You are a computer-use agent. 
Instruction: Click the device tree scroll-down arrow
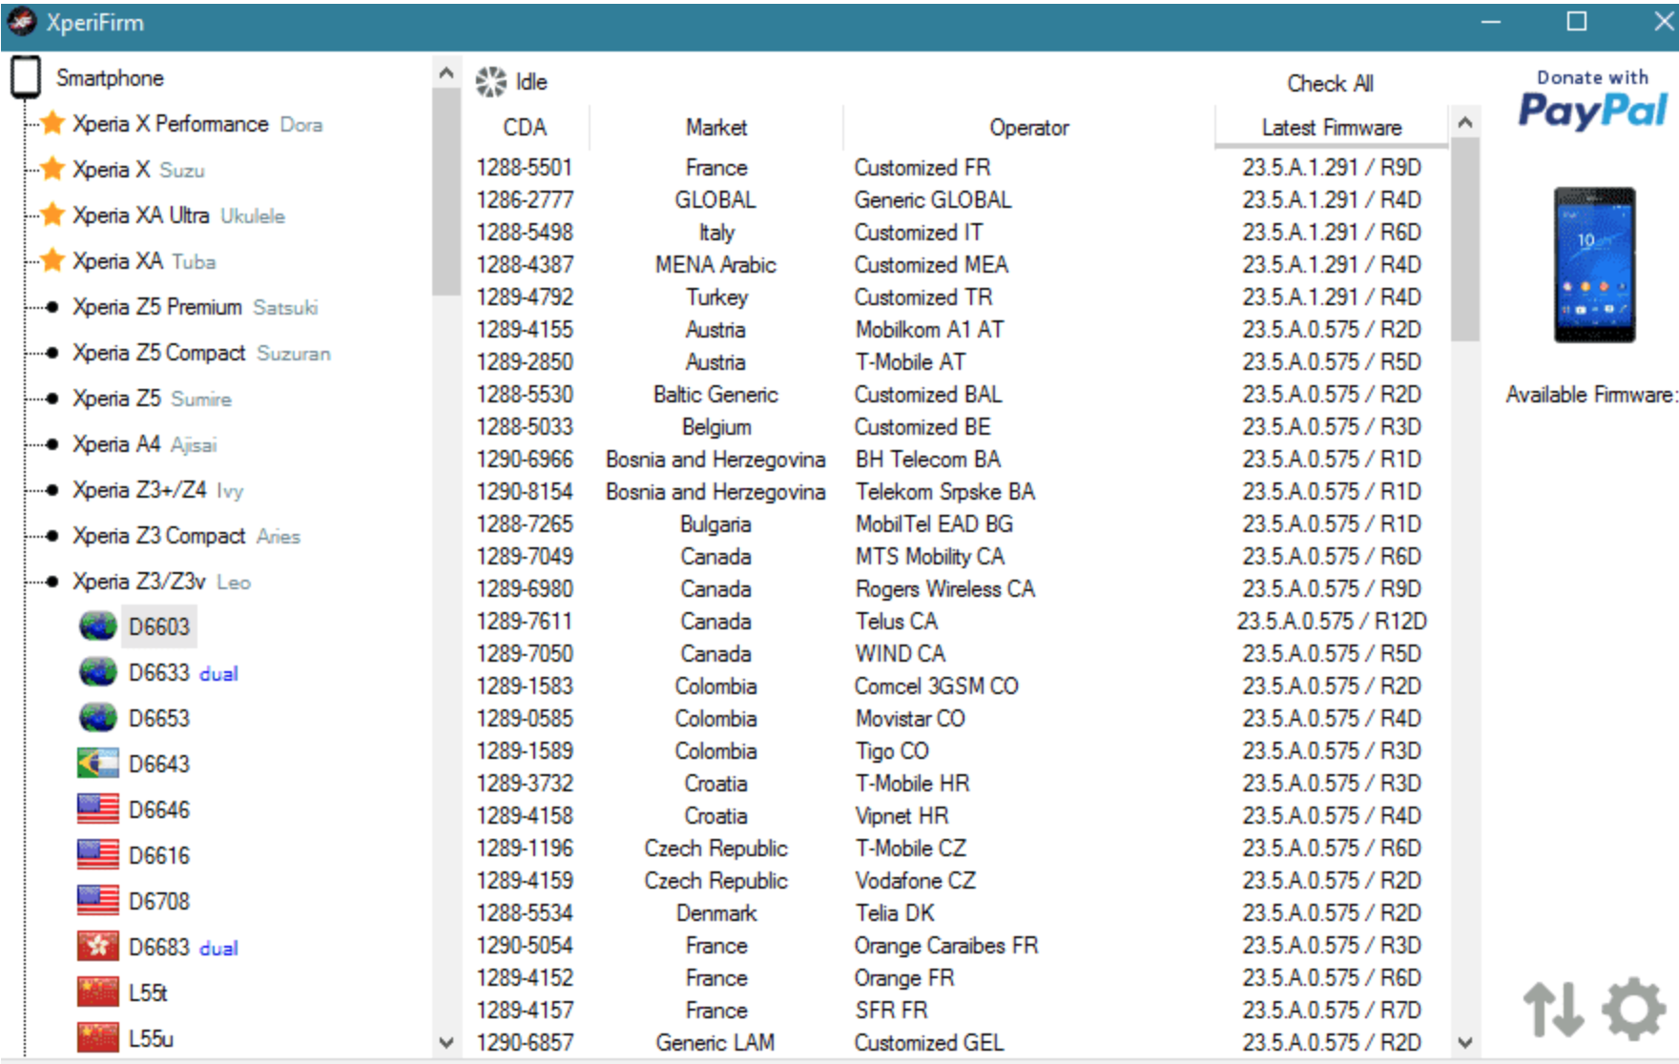coord(446,1042)
